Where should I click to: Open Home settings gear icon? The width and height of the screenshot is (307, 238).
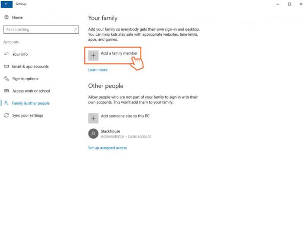[6, 17]
